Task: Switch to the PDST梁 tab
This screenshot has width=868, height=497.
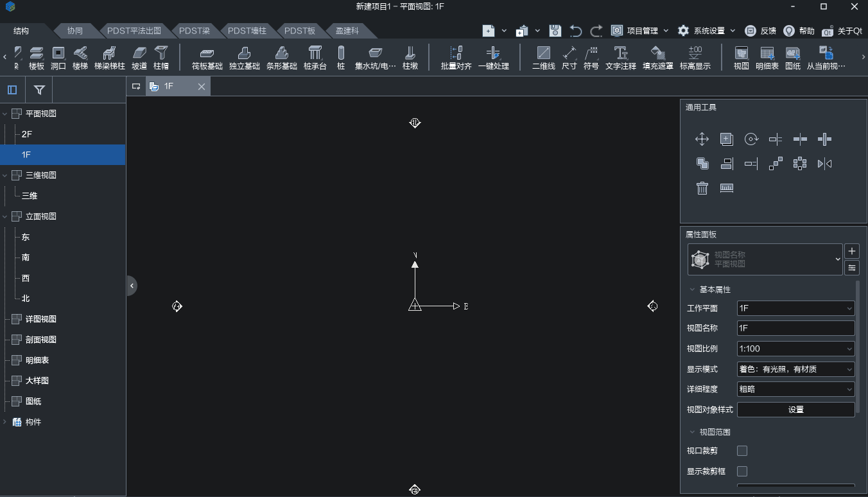Action: pyautogui.click(x=195, y=31)
